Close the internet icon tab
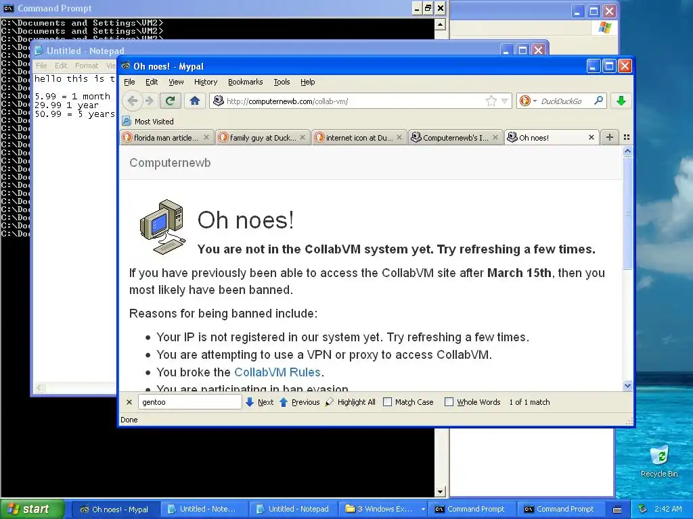This screenshot has height=519, width=693. tap(399, 137)
